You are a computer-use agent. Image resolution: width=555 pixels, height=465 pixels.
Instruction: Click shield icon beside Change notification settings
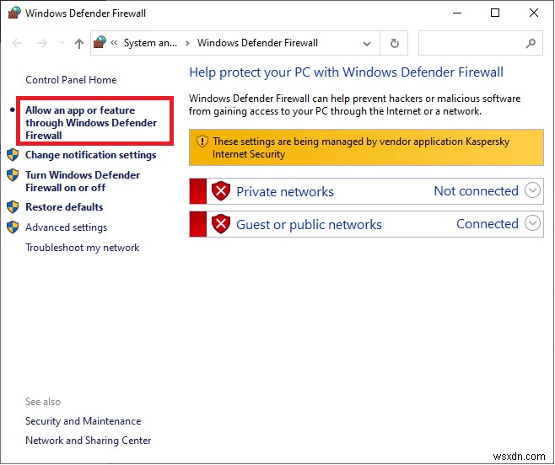click(x=13, y=155)
